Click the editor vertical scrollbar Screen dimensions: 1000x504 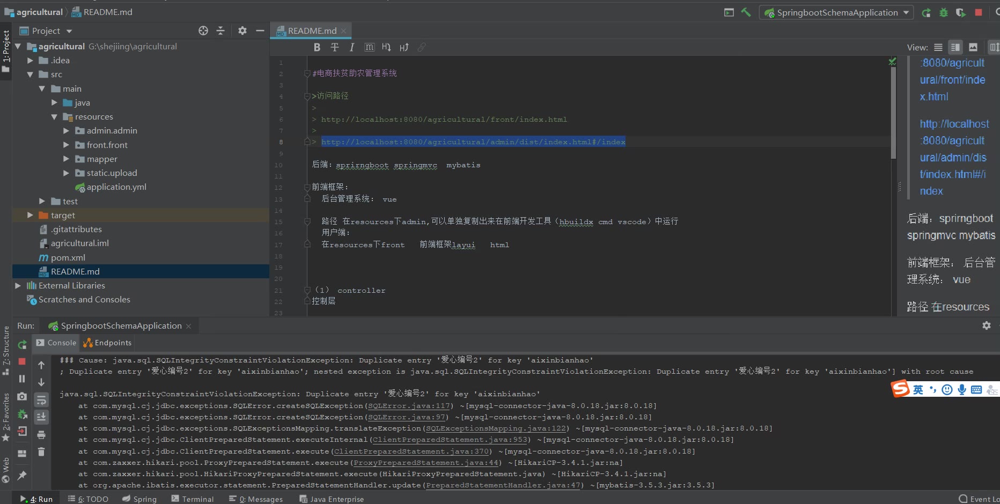(893, 113)
